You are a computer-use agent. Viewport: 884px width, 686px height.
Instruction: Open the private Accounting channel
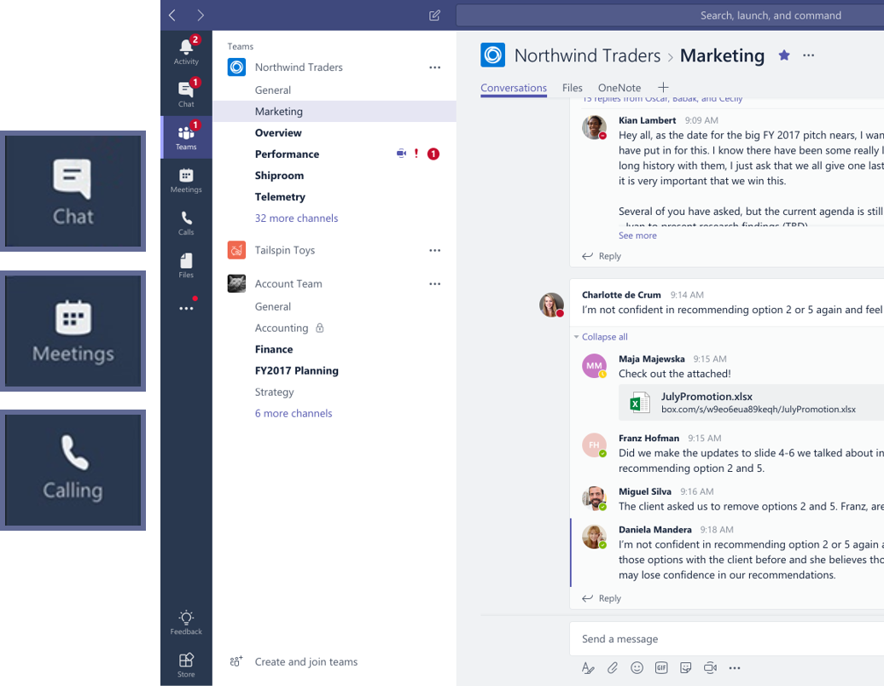(282, 328)
